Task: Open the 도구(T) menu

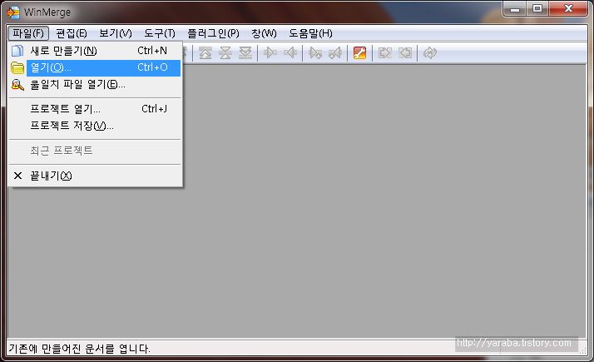Action: point(160,33)
